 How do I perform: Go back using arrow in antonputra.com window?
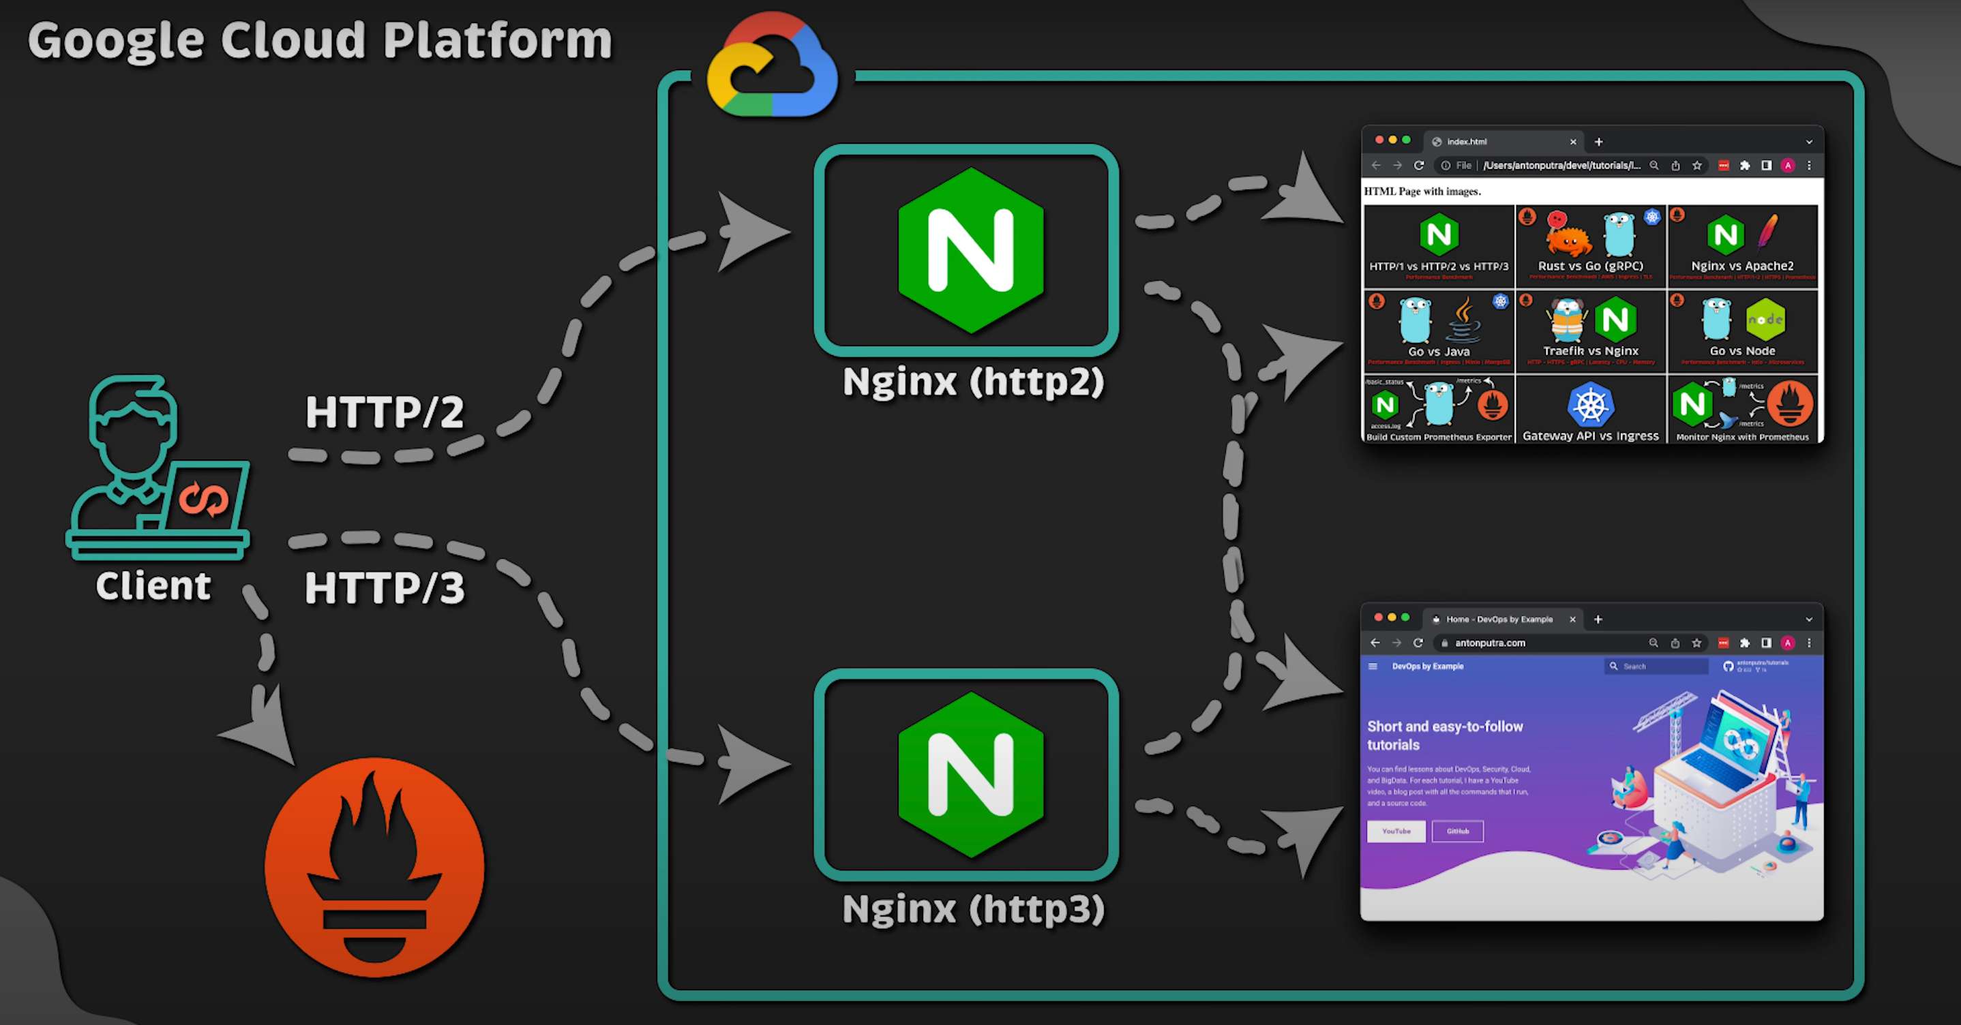(x=1375, y=643)
